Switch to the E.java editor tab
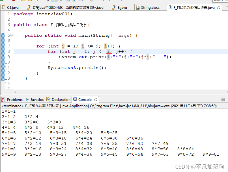Image resolution: width=228 pixels, height=172 pixels. pos(122,8)
